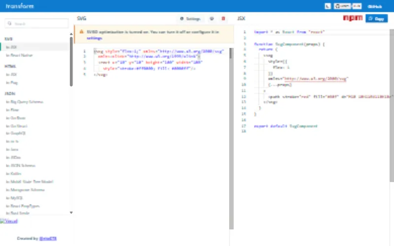Click the HTML section heading in sidebar

pyautogui.click(x=10, y=66)
